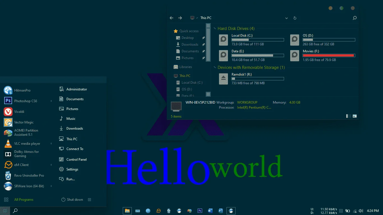Collapse the Hard Disk Drives group
The image size is (383, 215).
[x=215, y=29]
